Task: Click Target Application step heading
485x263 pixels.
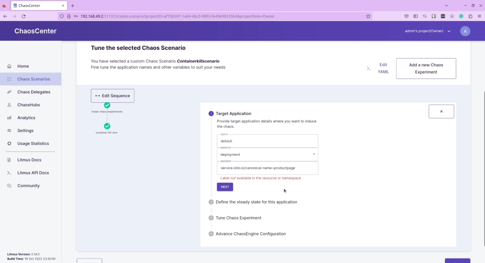Action: (x=233, y=114)
